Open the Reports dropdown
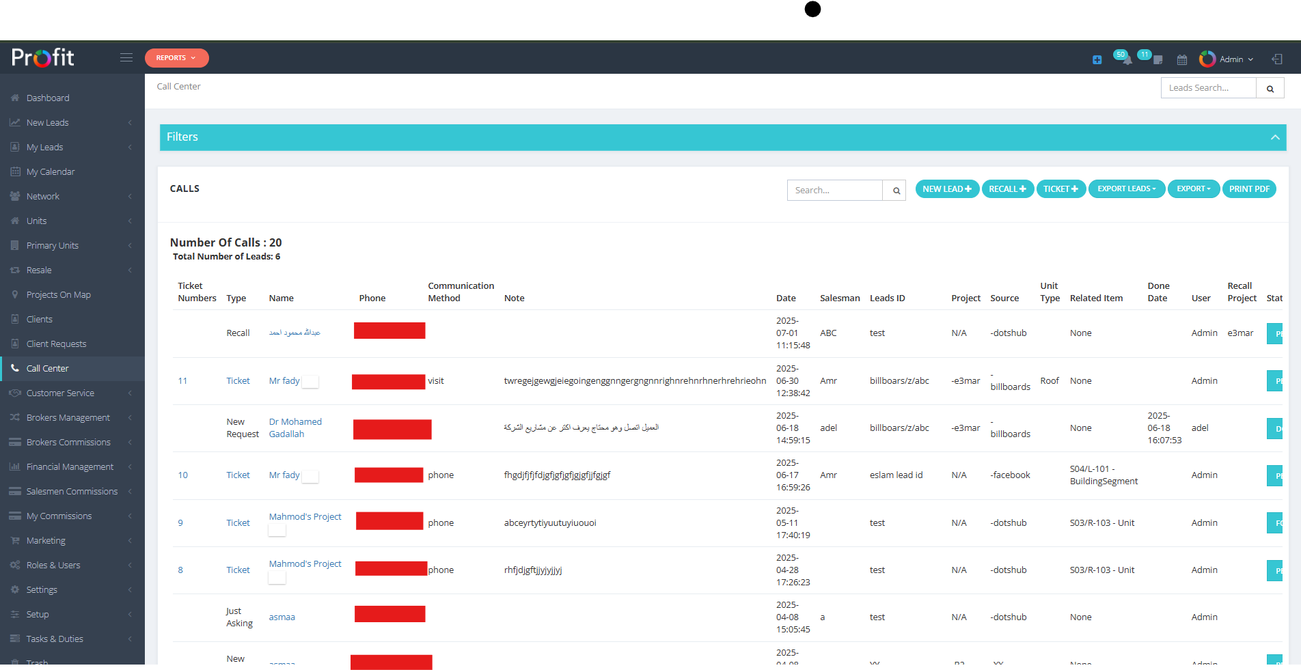 (176, 58)
